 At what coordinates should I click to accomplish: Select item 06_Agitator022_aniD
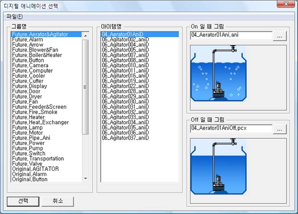[x=140, y=86]
